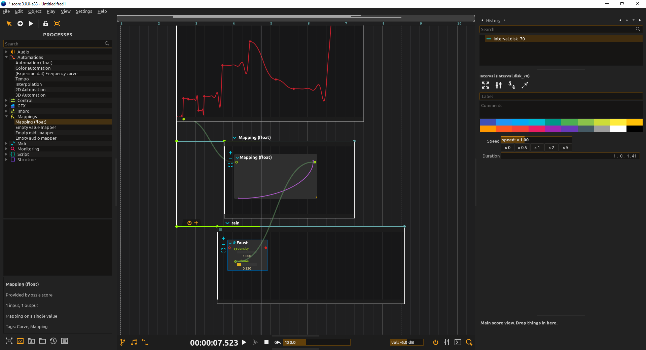The width and height of the screenshot is (646, 350).
Task: Click the device explorer icon in bottom-left panel bar
Action: [x=9, y=341]
